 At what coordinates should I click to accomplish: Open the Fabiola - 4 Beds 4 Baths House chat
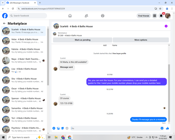click(x=23, y=50)
